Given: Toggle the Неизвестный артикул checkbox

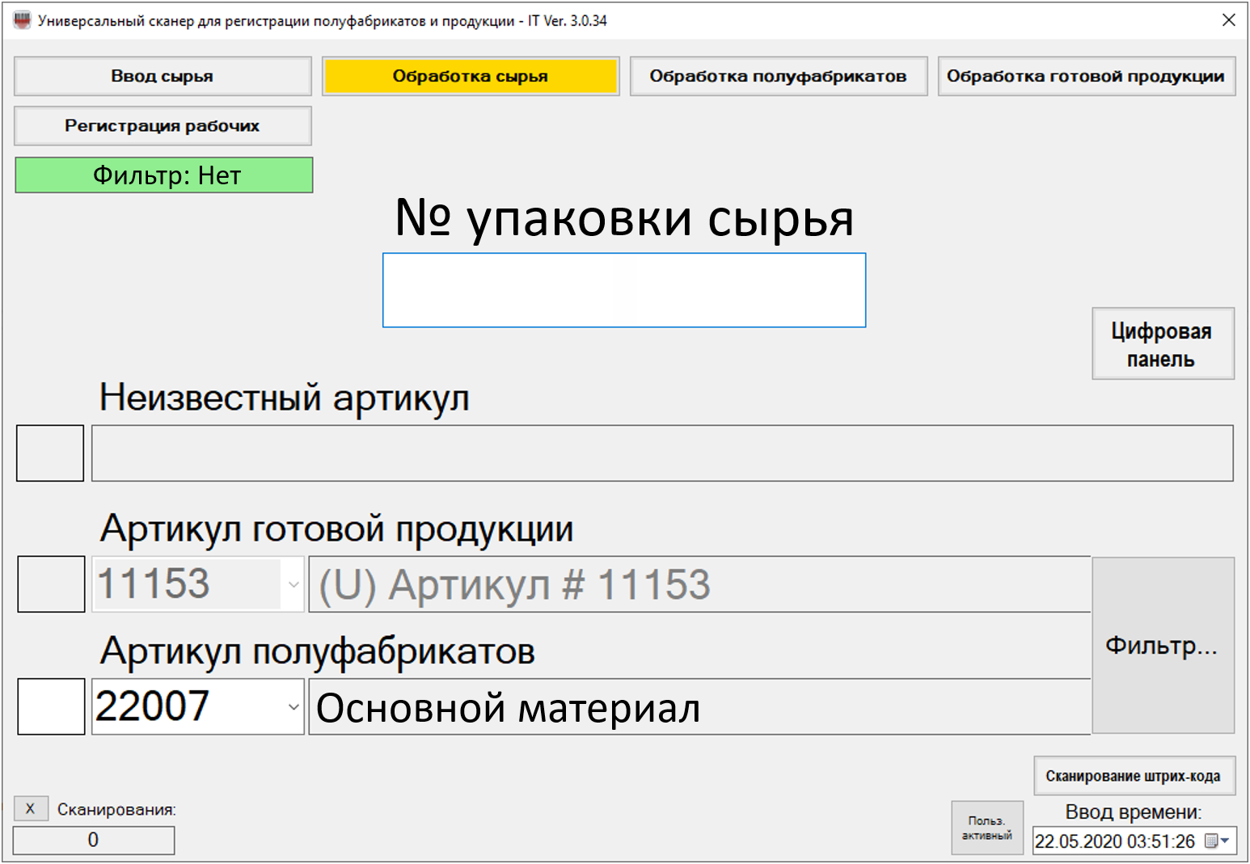Looking at the screenshot, I should click(50, 453).
